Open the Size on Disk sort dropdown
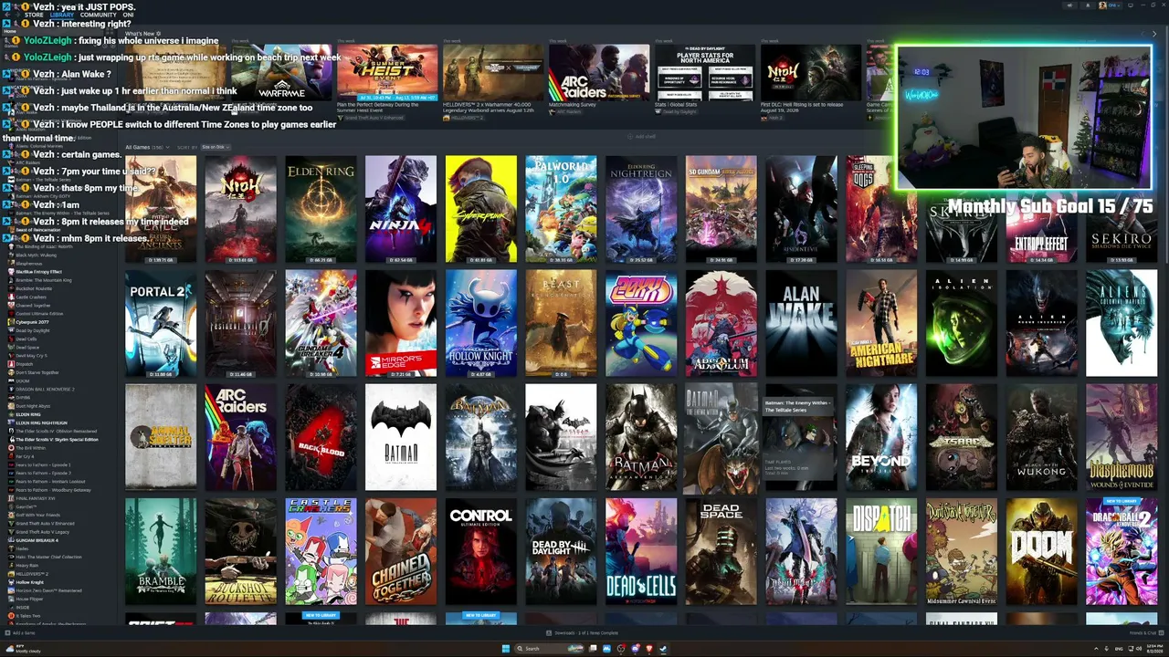Screen dimensions: 1169x657 click(216, 147)
